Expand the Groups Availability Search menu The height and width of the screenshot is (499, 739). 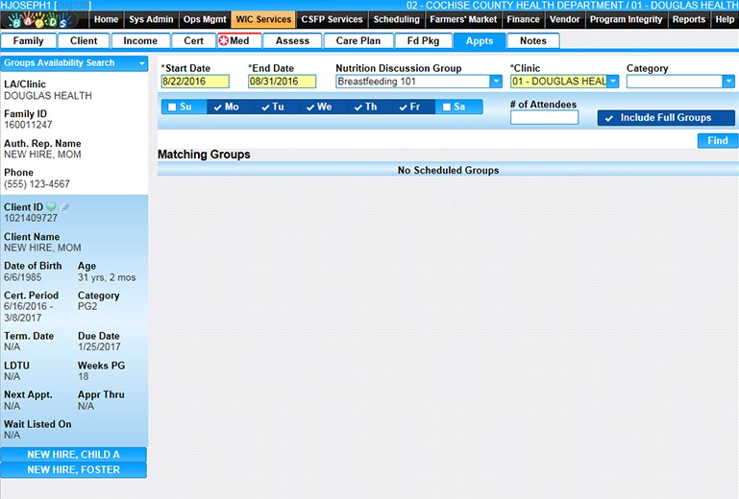coord(142,63)
